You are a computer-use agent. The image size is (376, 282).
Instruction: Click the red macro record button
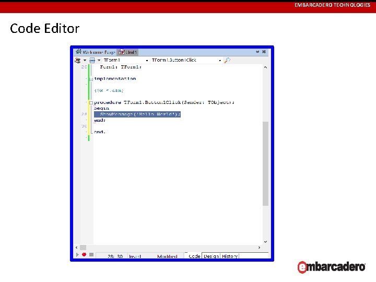point(84,255)
